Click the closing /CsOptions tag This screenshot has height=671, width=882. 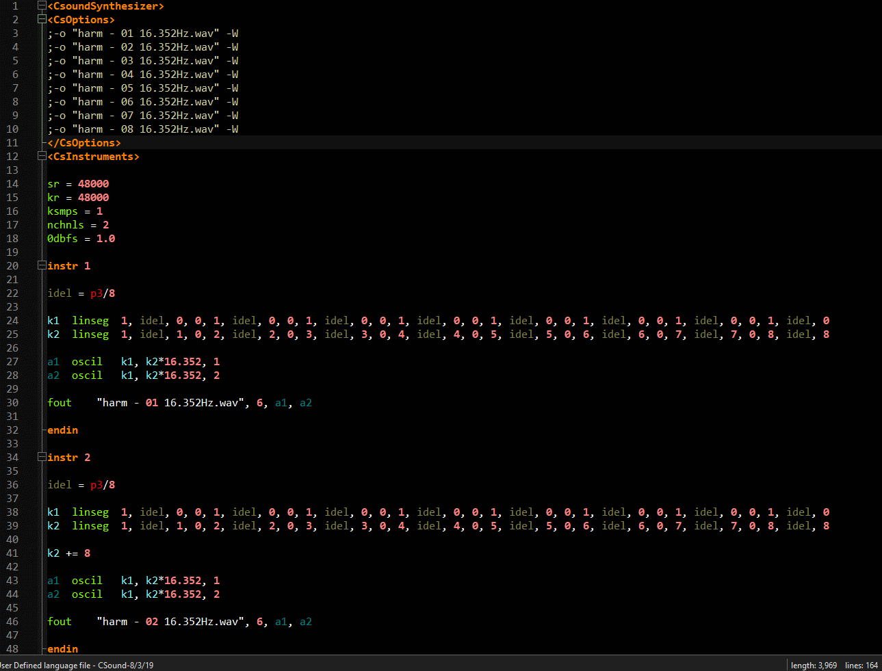(x=84, y=143)
